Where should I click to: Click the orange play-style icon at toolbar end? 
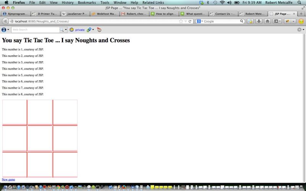tap(301, 21)
